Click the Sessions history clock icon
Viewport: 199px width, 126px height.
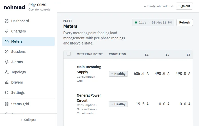[7, 52]
